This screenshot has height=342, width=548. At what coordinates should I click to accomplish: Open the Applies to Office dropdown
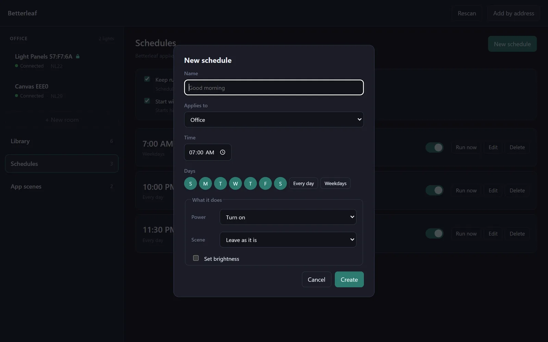click(x=274, y=120)
